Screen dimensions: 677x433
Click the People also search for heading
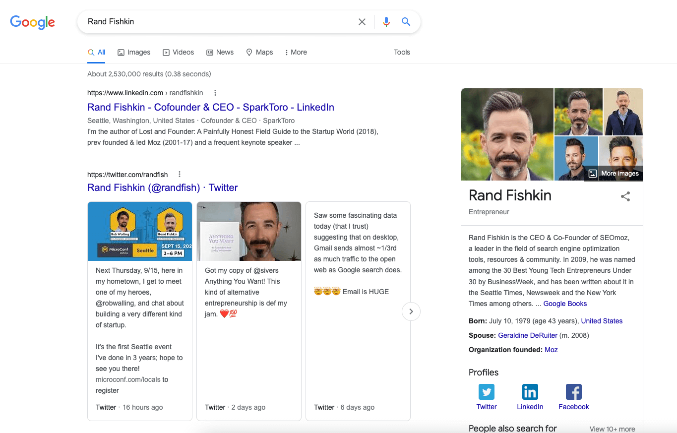click(x=513, y=429)
